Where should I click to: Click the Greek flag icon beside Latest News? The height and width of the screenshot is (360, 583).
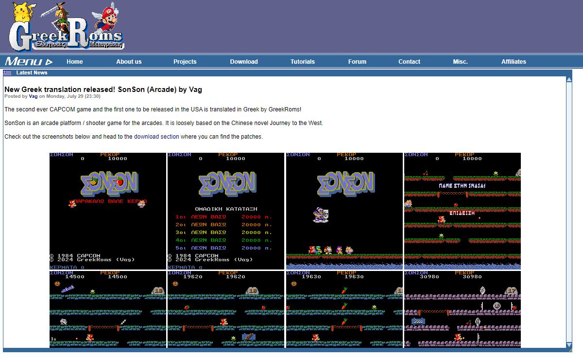point(7,73)
